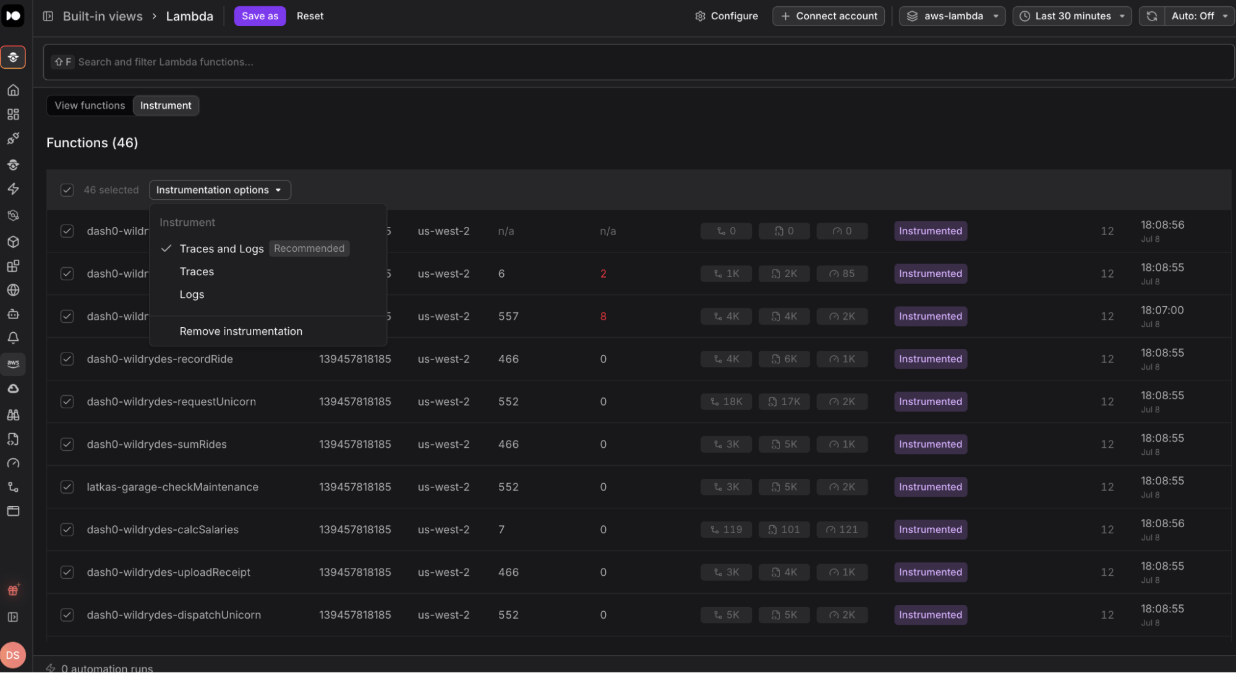This screenshot has width=1236, height=673.
Task: Click the Functions (46) heading
Action: tap(92, 143)
